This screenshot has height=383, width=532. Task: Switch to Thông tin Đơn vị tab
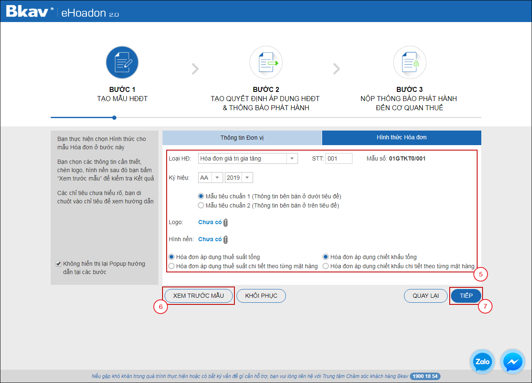click(242, 138)
